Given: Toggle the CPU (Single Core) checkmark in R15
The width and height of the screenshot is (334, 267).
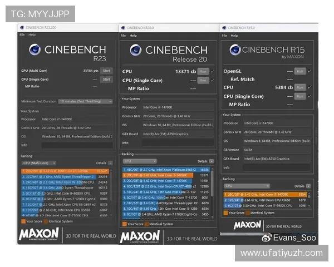Looking at the screenshot, I should point(310,96).
